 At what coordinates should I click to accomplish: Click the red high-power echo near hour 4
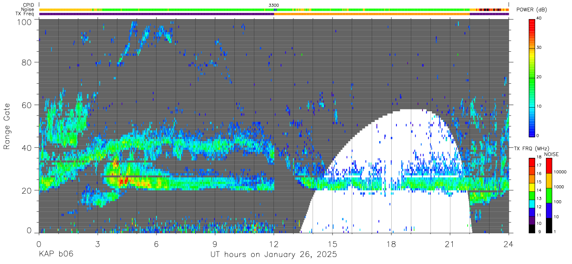[123, 181]
